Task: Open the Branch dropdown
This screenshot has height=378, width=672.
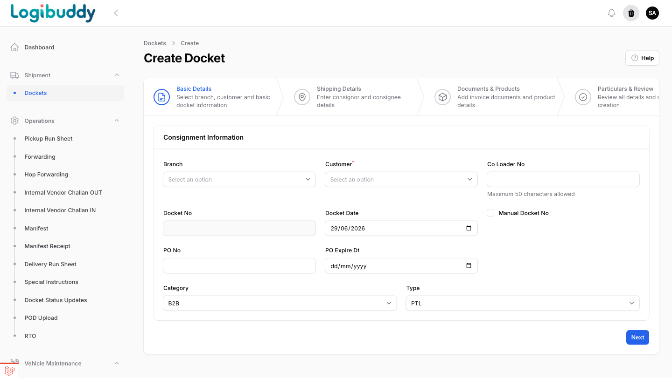Action: click(239, 180)
